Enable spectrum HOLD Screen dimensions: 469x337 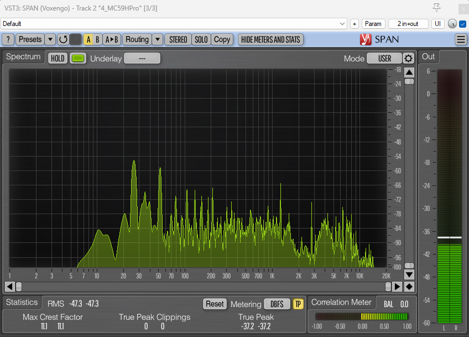pyautogui.click(x=58, y=59)
